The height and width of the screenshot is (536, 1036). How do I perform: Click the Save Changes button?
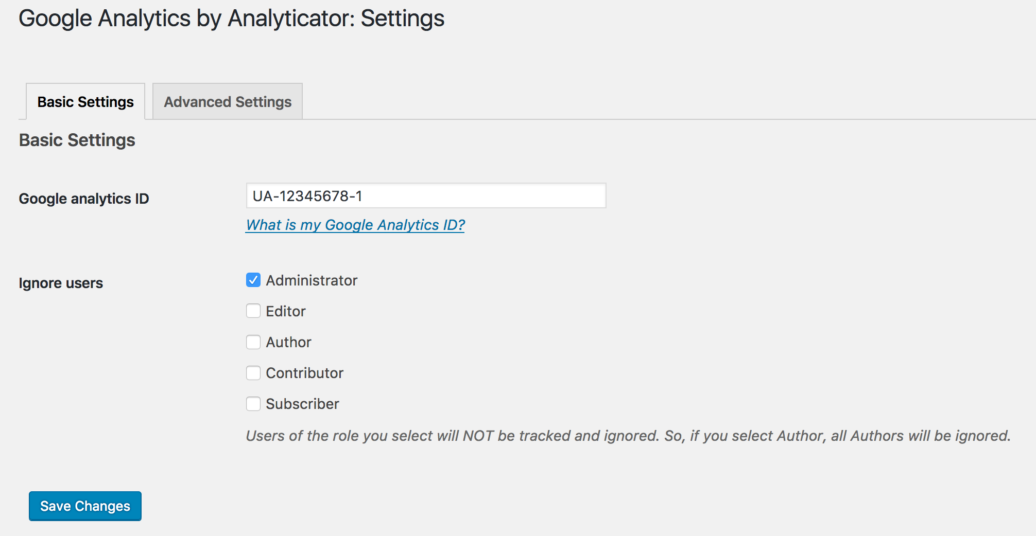[x=85, y=506]
